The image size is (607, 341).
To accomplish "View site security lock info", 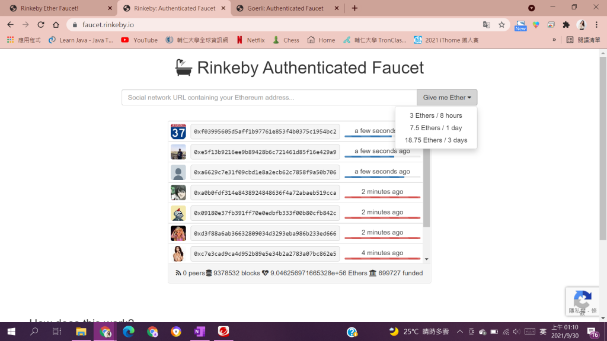I will [75, 25].
